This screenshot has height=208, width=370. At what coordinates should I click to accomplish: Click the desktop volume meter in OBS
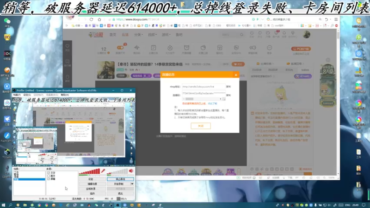(117, 171)
